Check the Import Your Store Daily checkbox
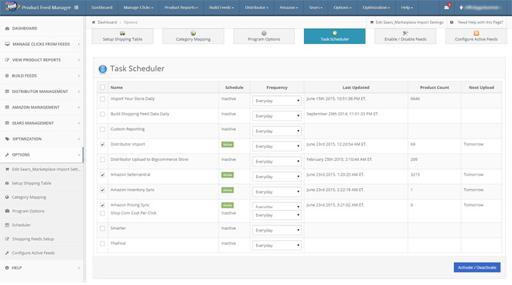Viewport: 512px width, 285px height. tap(103, 98)
